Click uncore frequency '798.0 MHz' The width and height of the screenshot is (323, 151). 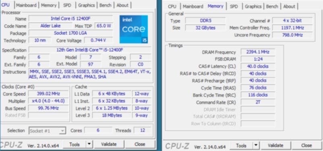point(292,35)
